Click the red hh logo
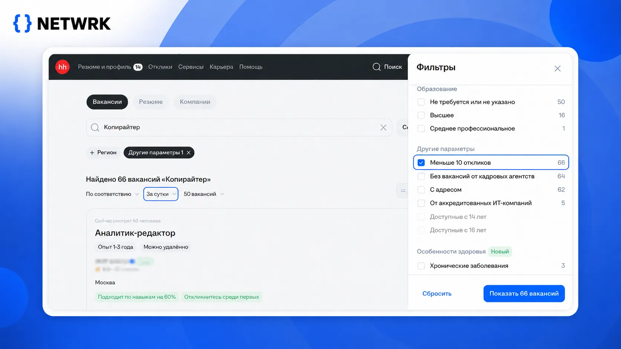 [x=62, y=67]
